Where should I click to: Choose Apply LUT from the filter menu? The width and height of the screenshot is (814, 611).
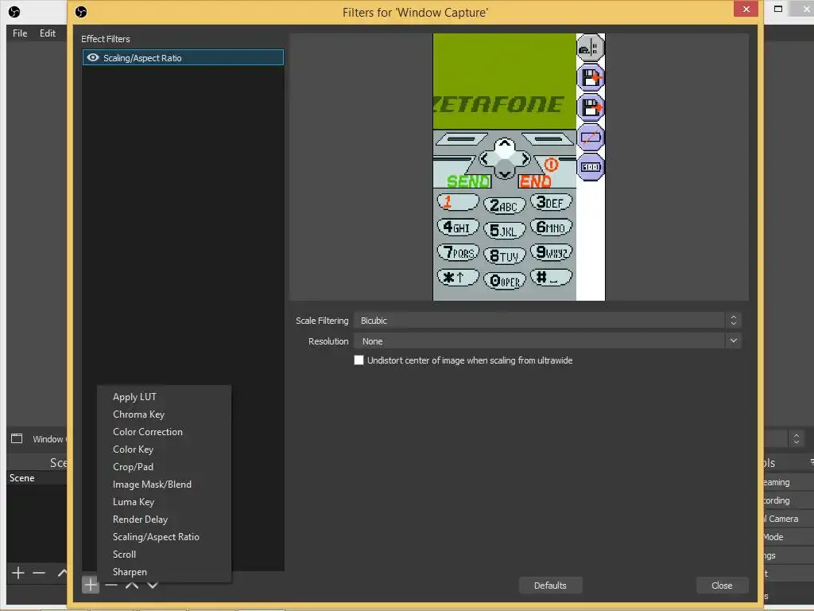click(134, 397)
